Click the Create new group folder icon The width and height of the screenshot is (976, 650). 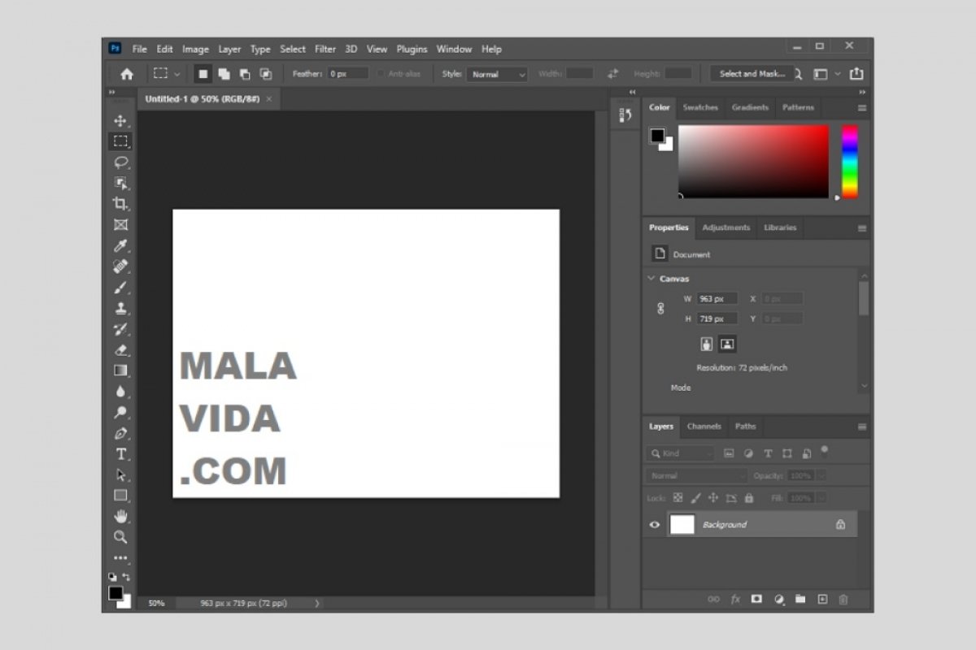800,599
